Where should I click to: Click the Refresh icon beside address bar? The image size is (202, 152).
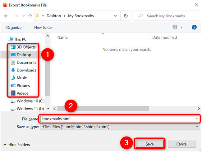126,16
